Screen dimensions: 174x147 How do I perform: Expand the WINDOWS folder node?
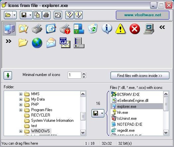[x=21, y=131]
